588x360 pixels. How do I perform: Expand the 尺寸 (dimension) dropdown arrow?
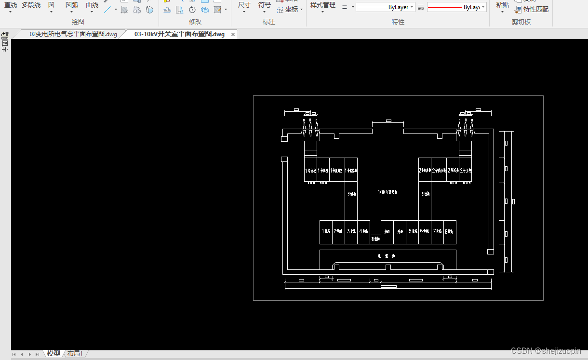tap(244, 12)
